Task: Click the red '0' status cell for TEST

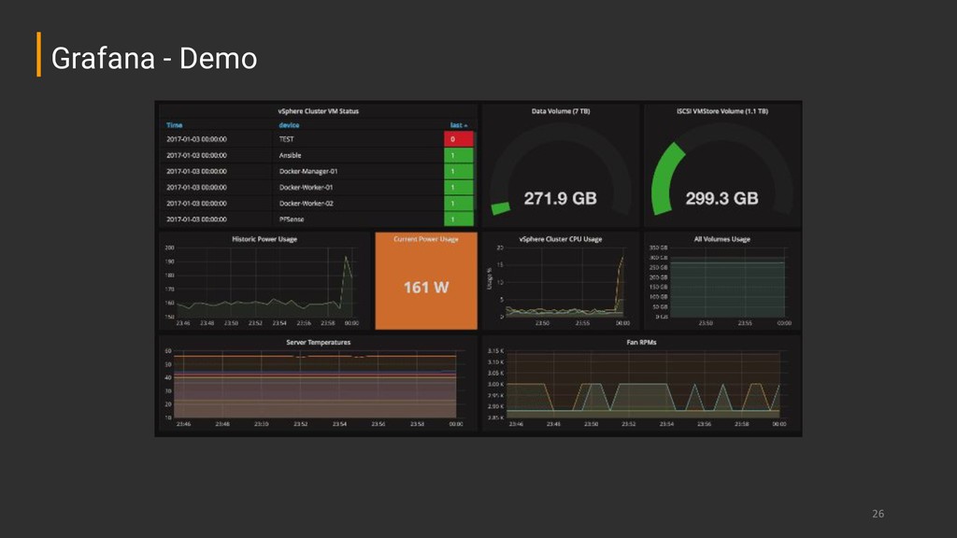Action: click(459, 139)
